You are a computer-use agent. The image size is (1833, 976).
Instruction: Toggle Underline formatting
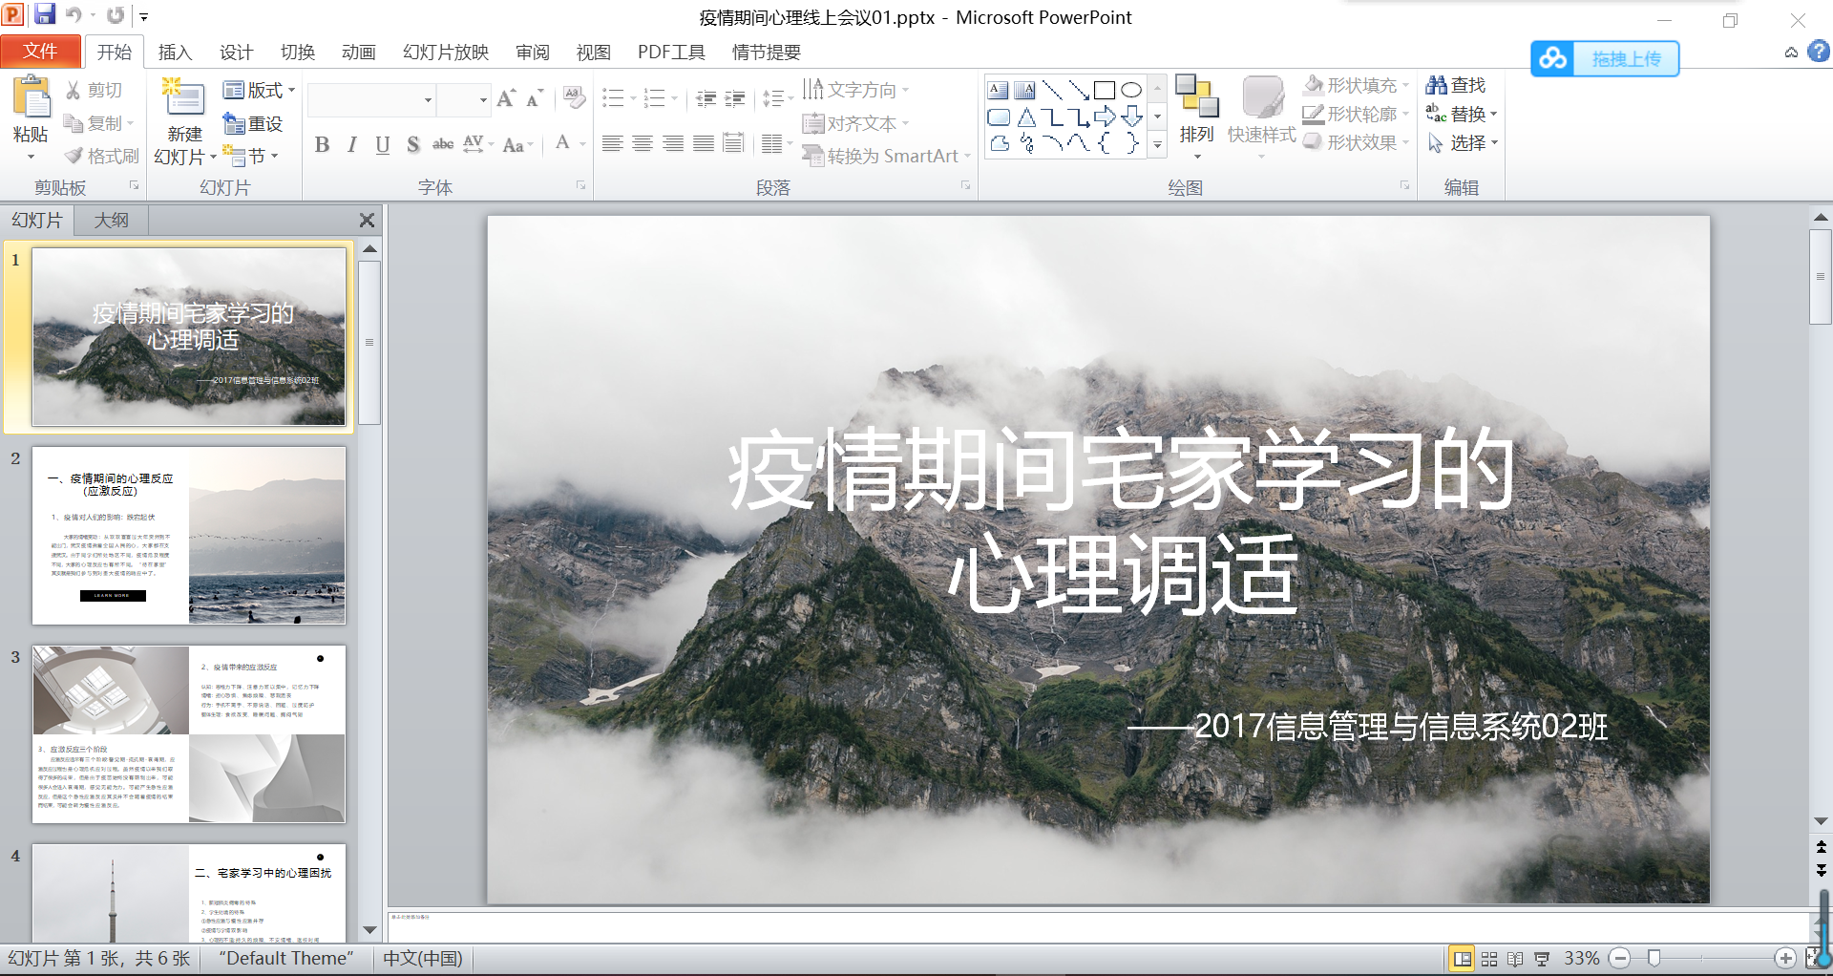[x=383, y=144]
